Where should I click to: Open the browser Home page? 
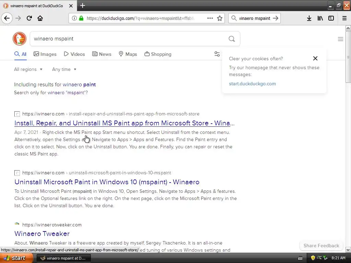40,18
